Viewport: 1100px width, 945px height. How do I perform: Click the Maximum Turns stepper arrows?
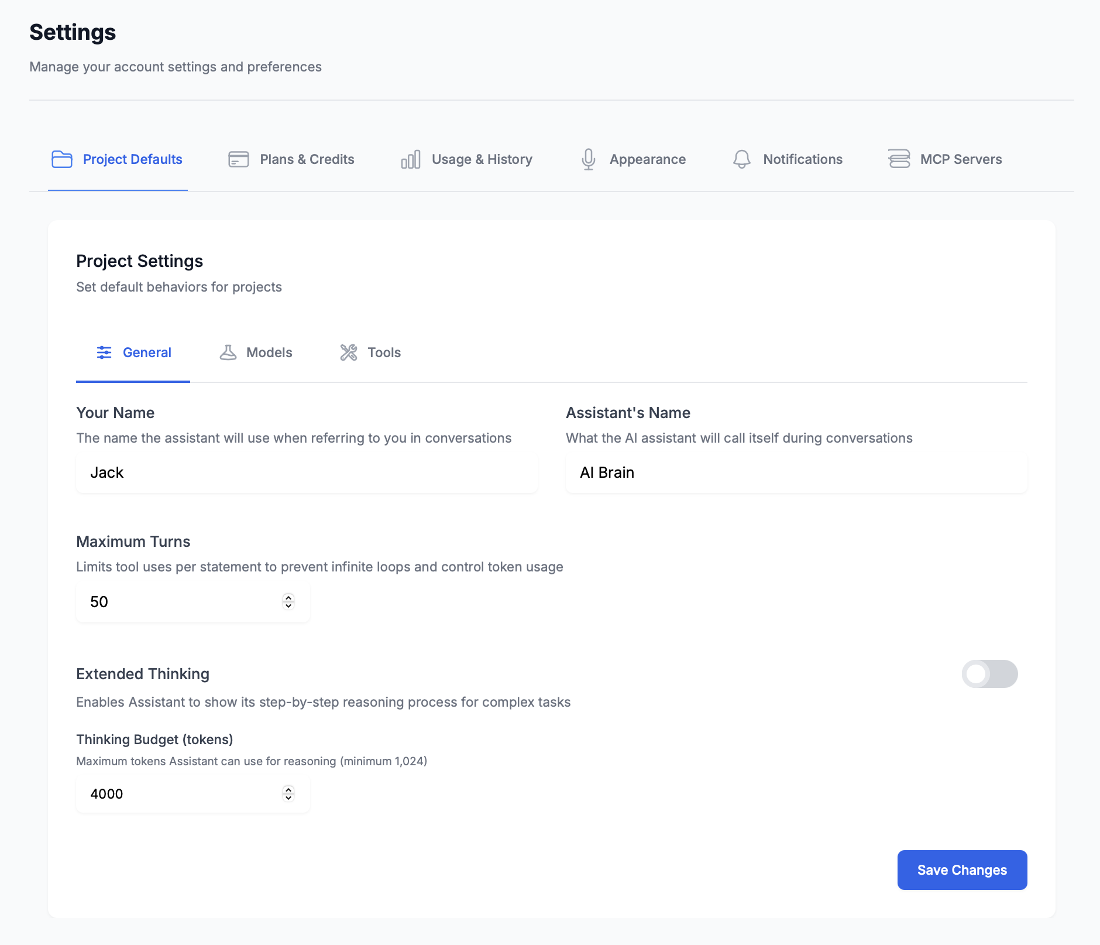coord(288,602)
